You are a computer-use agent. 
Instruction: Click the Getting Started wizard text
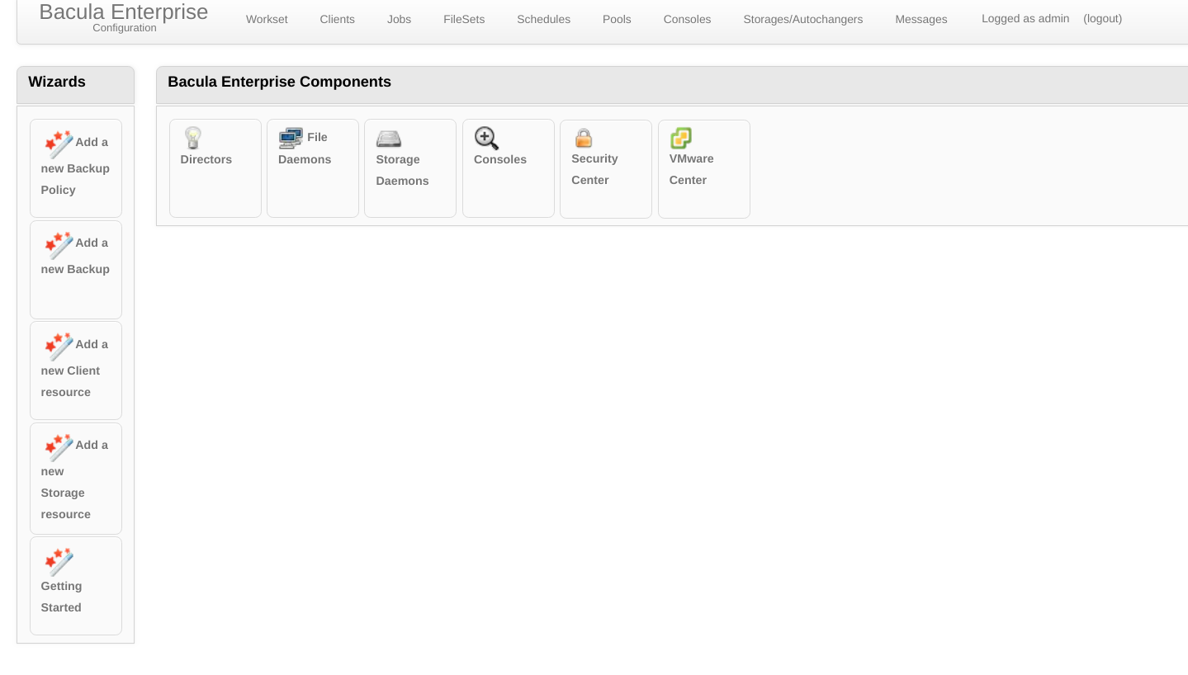pos(61,597)
